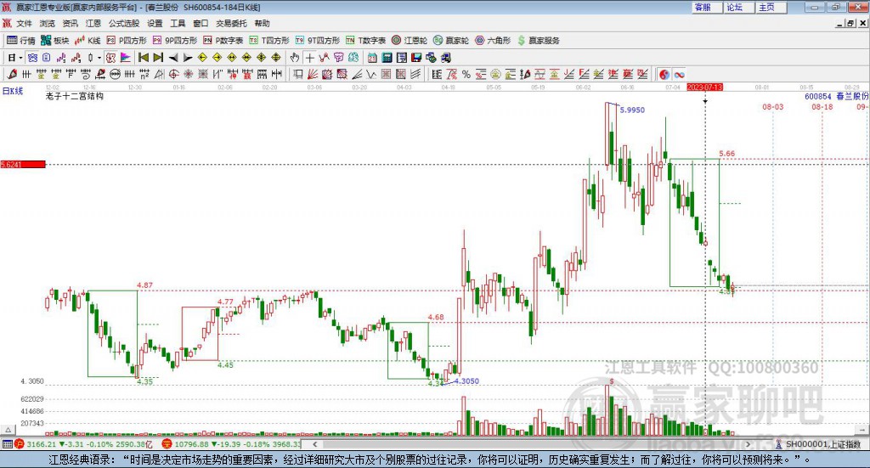The image size is (870, 468).
Task: Click the percent % tool icon
Action: click(x=466, y=74)
